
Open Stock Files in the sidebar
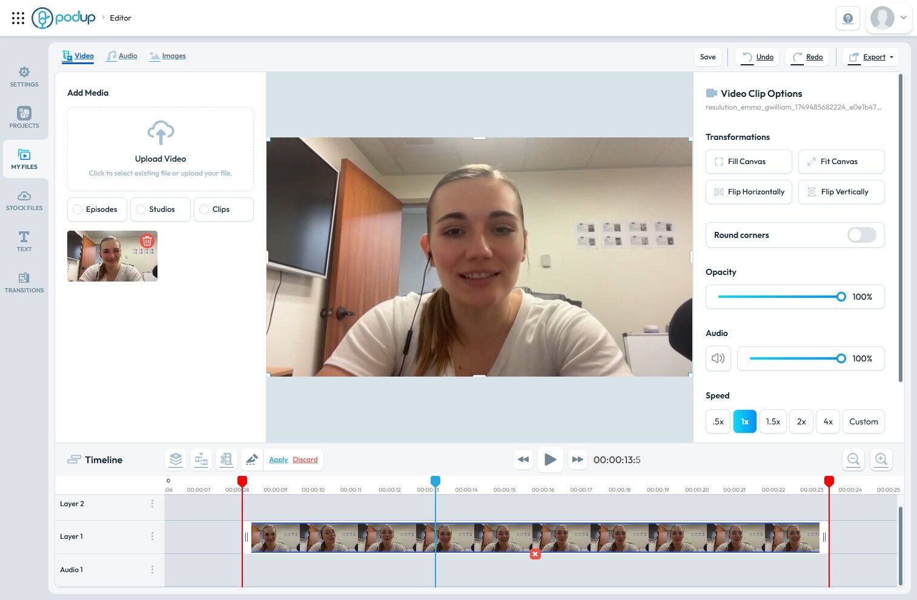click(x=24, y=200)
